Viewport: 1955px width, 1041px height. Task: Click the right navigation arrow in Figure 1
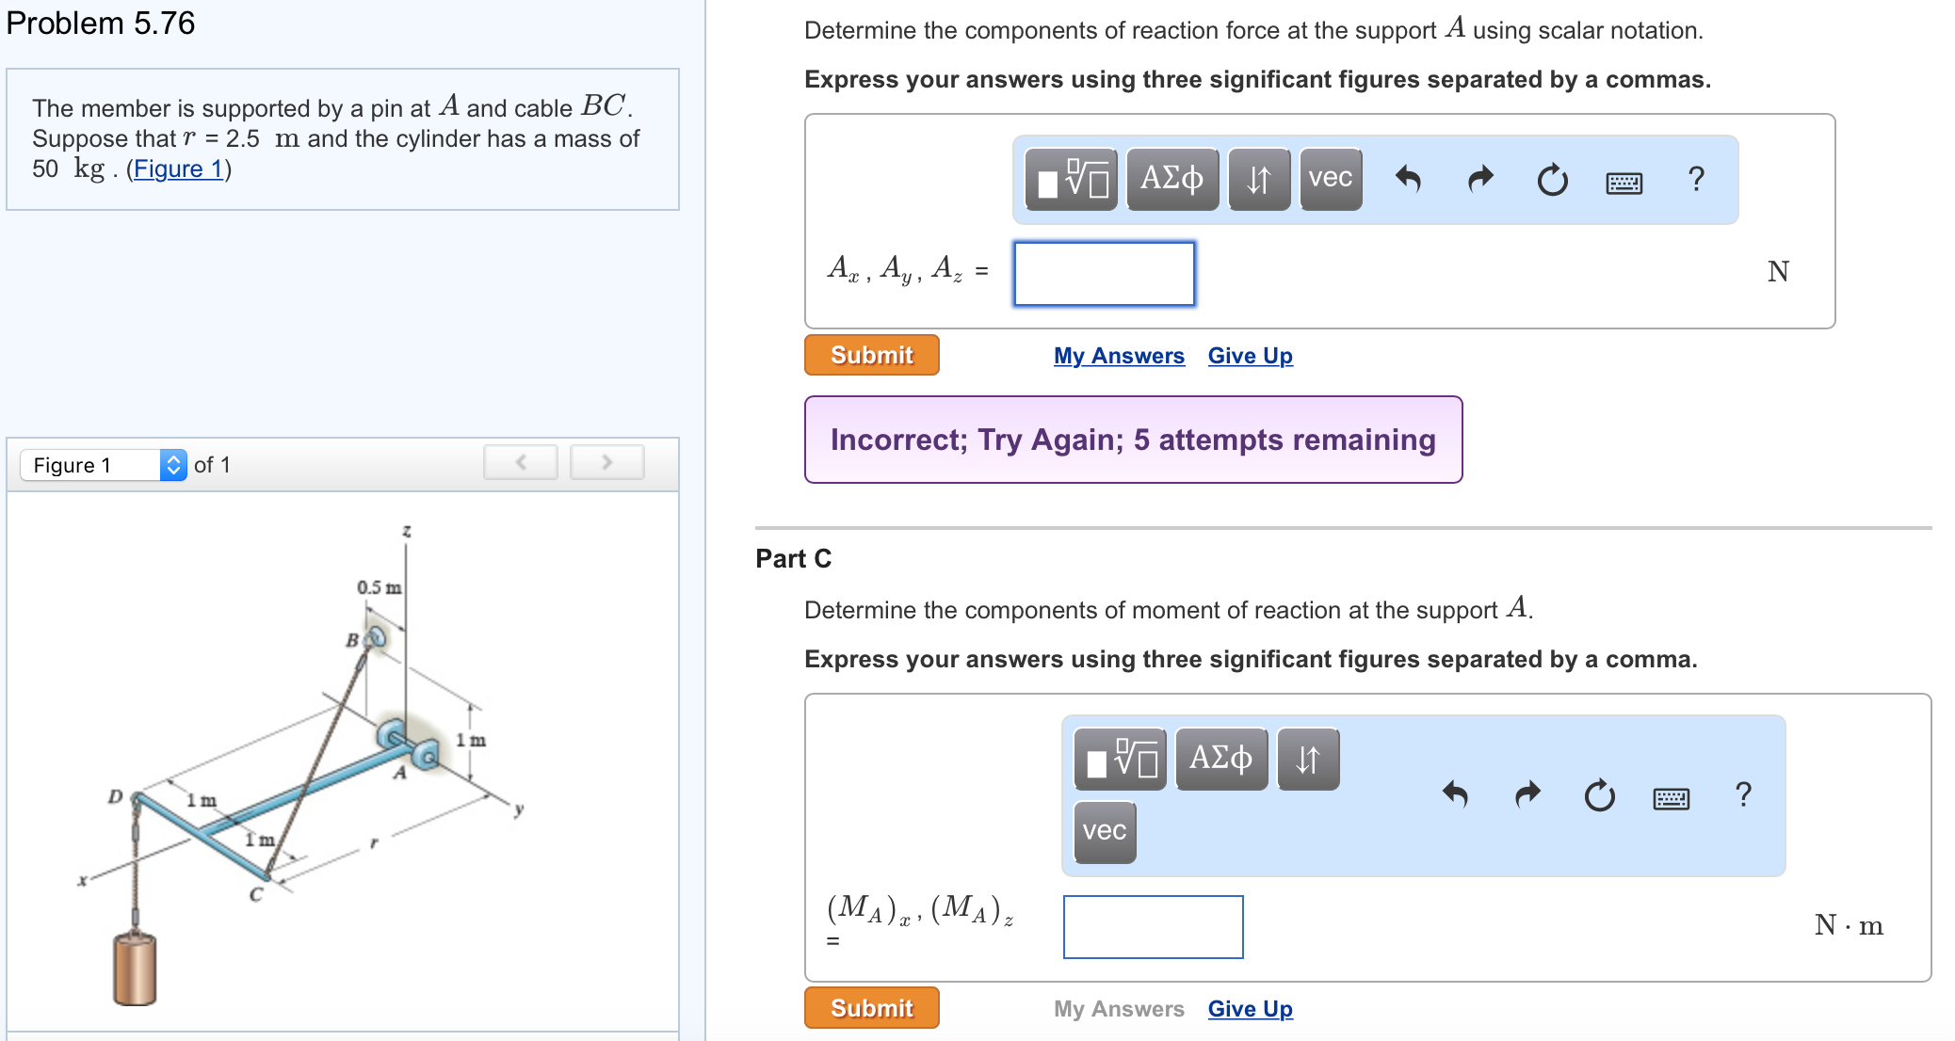pyautogui.click(x=607, y=461)
